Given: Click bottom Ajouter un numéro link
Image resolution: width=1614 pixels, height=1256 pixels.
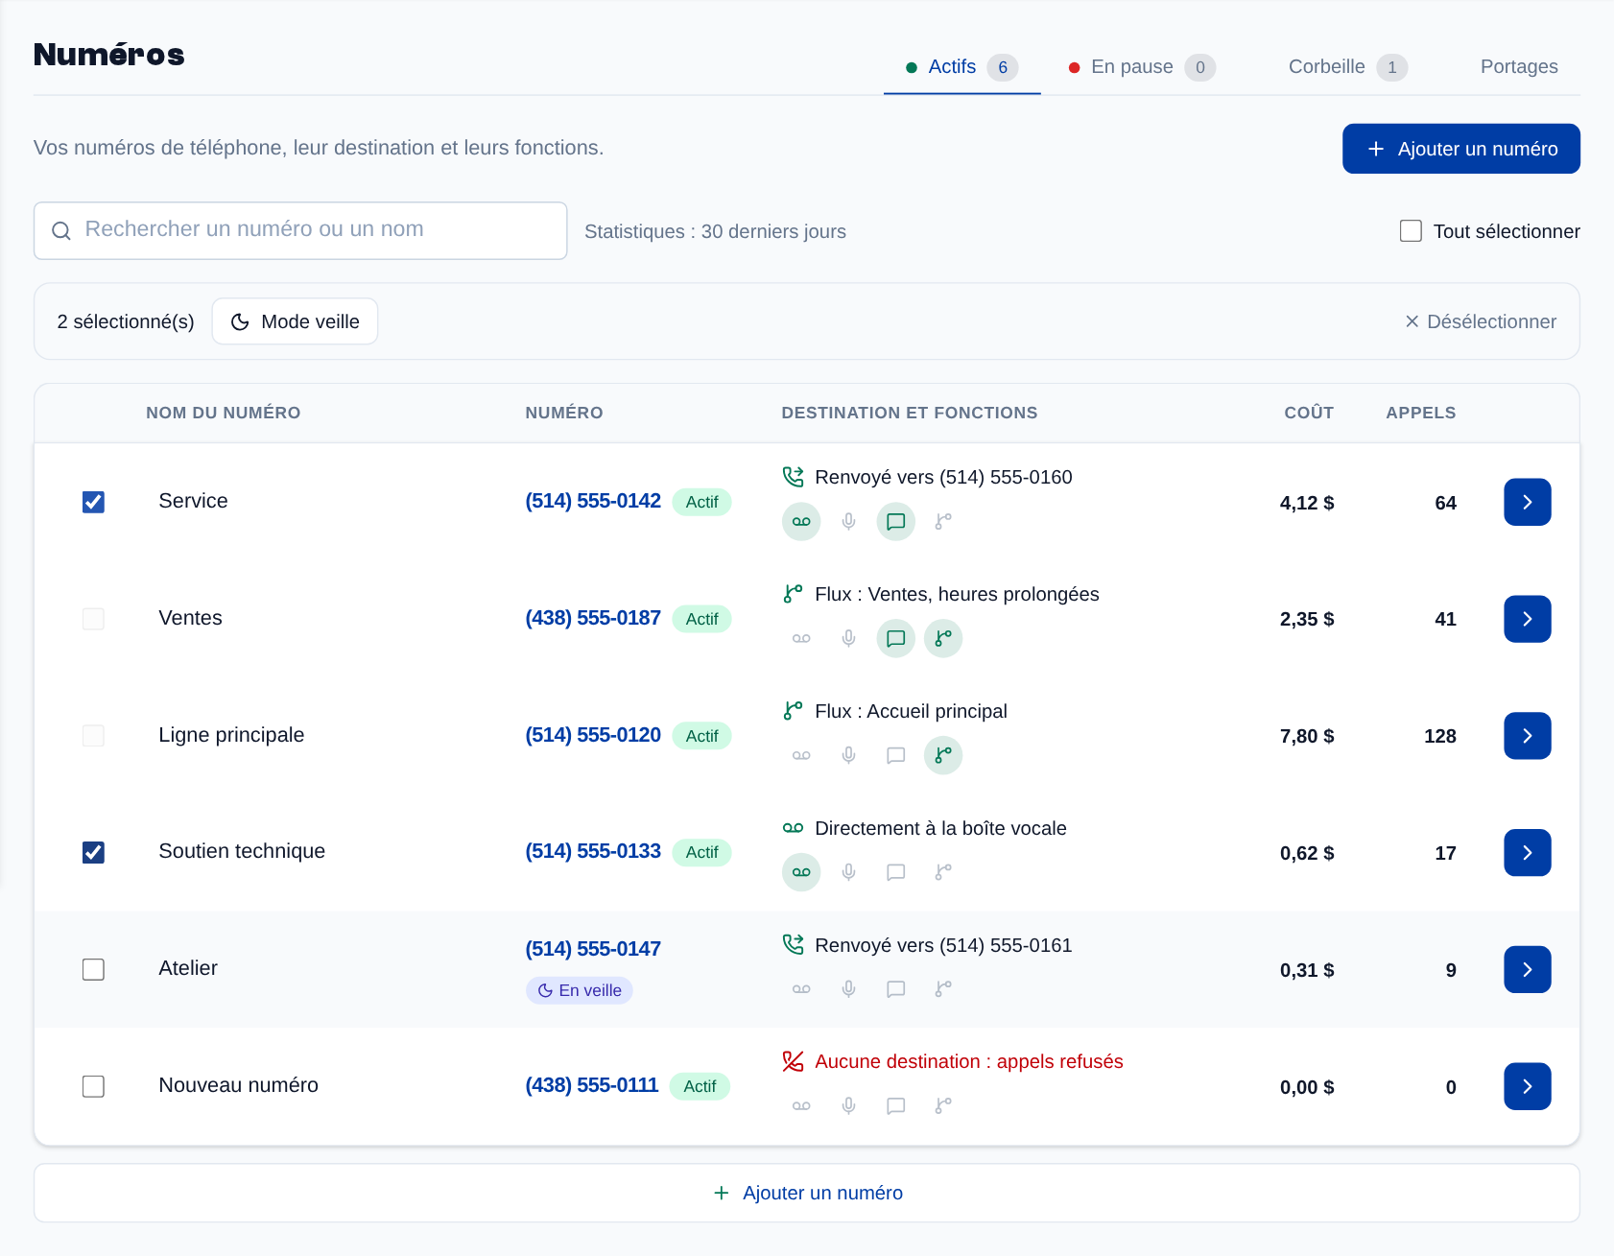Looking at the screenshot, I should coord(808,1193).
